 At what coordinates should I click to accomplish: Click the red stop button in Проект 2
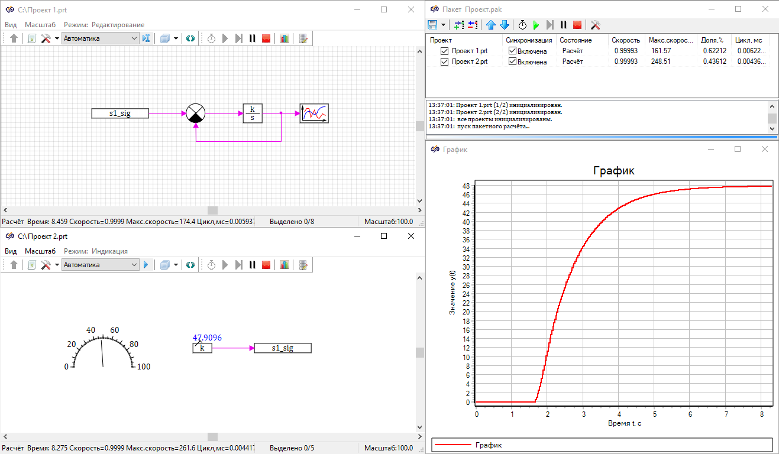pyautogui.click(x=266, y=265)
